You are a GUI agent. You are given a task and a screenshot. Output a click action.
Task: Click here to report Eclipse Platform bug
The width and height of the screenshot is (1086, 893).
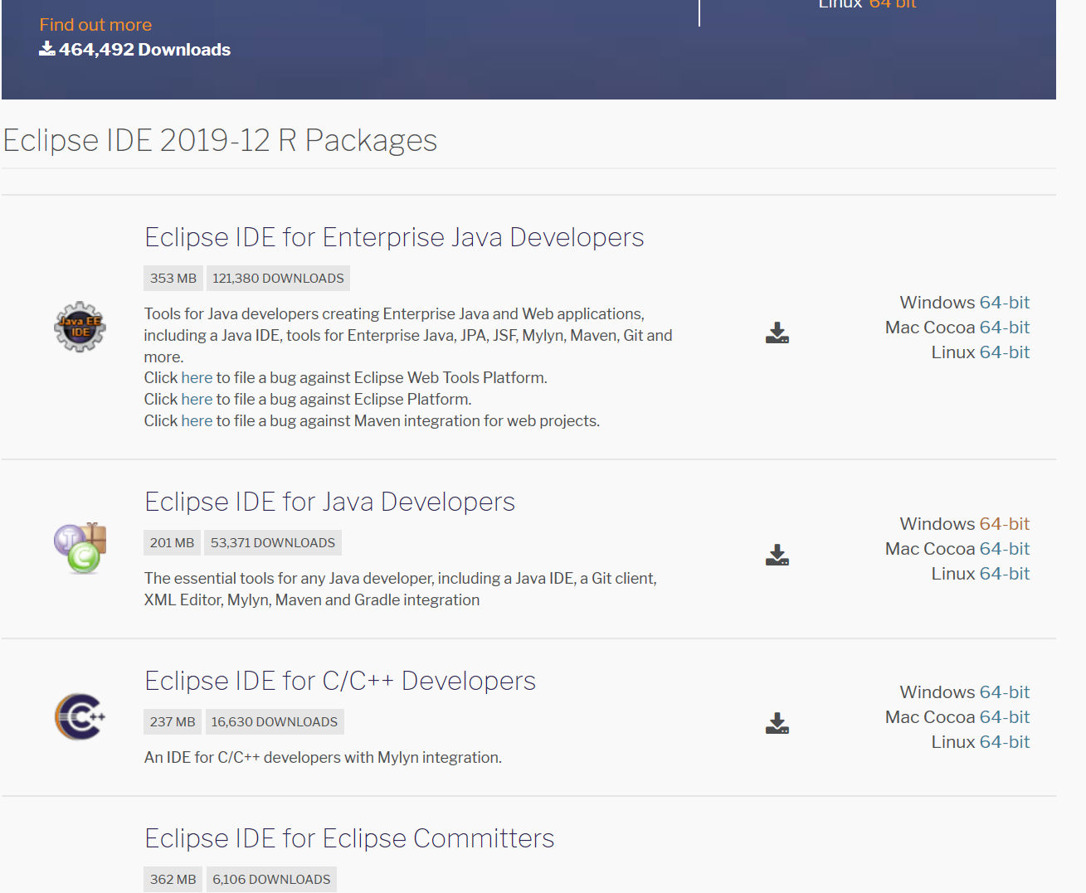(197, 399)
